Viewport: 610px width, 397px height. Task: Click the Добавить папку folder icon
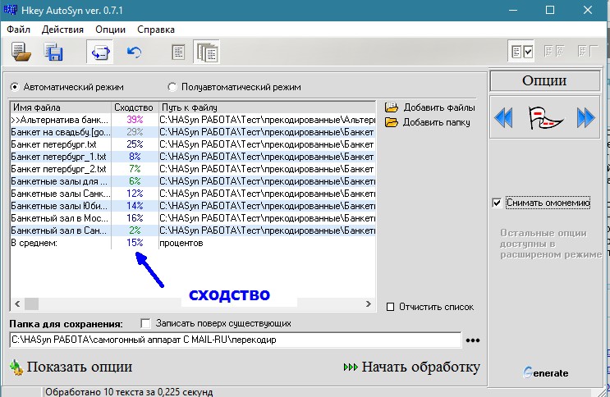point(392,122)
